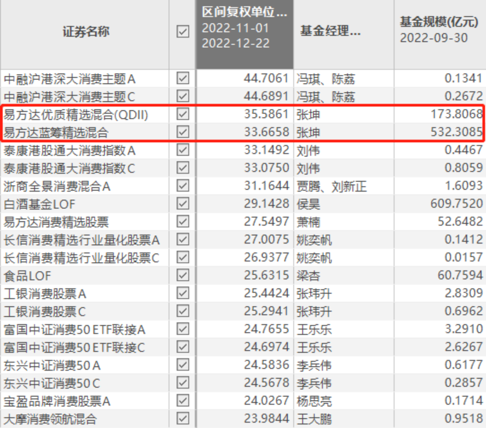Image resolution: width=486 pixels, height=428 pixels.
Task: Toggle checkbox for 大摩消费领航混合 row
Action: click(182, 418)
